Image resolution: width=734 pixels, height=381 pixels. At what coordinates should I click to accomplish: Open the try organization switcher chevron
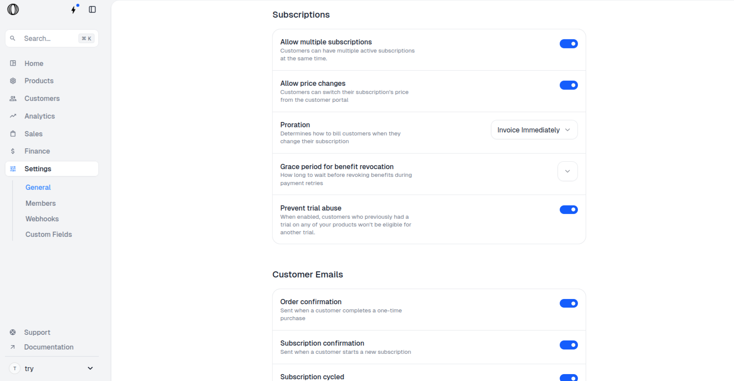pos(90,368)
